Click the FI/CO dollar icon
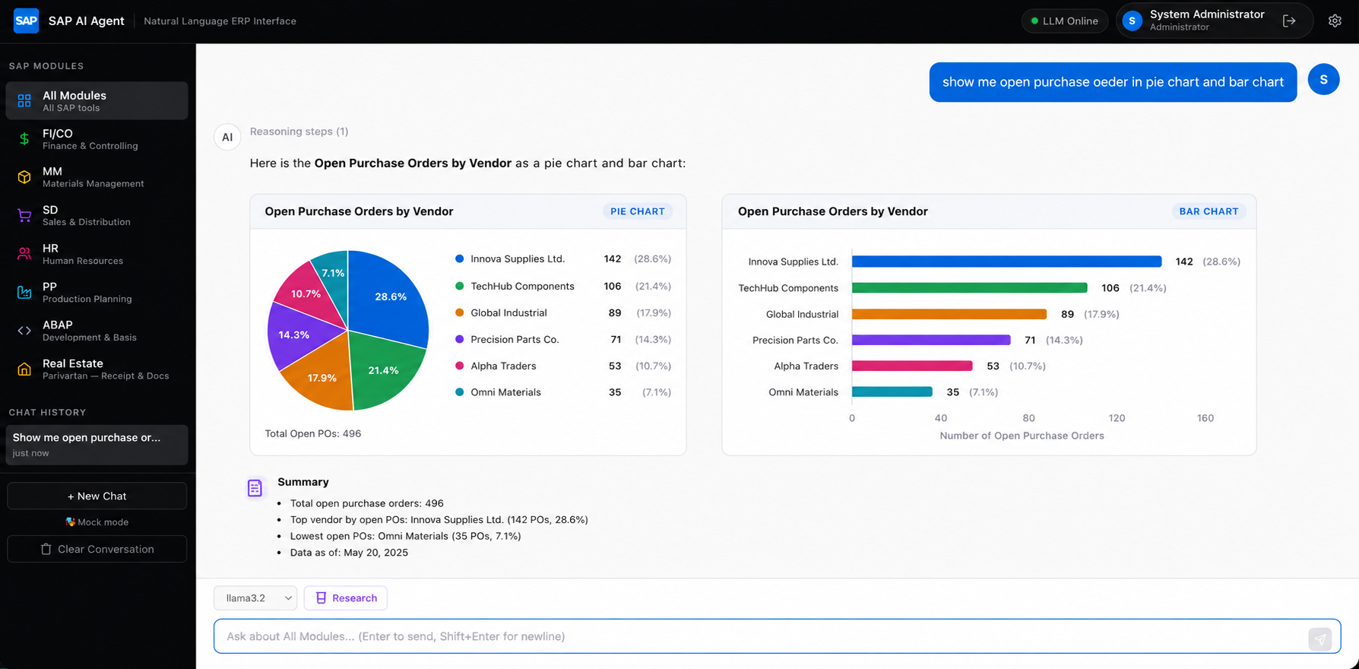 coord(24,138)
